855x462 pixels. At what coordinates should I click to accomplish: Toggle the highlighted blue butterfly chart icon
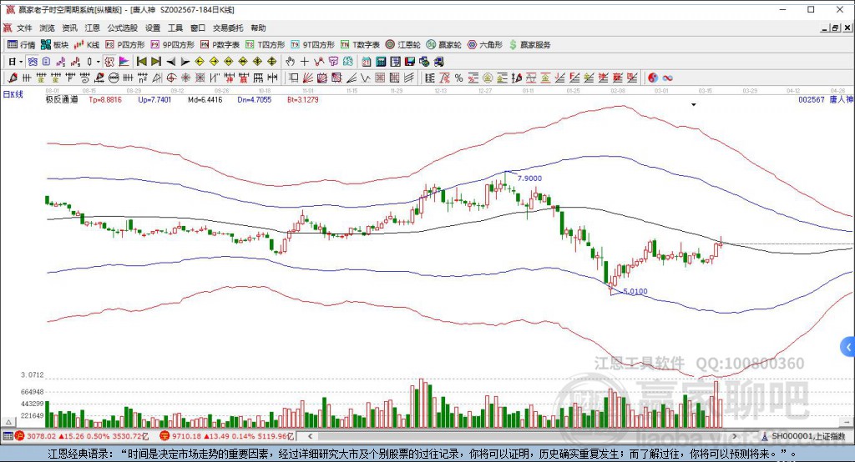click(x=33, y=62)
